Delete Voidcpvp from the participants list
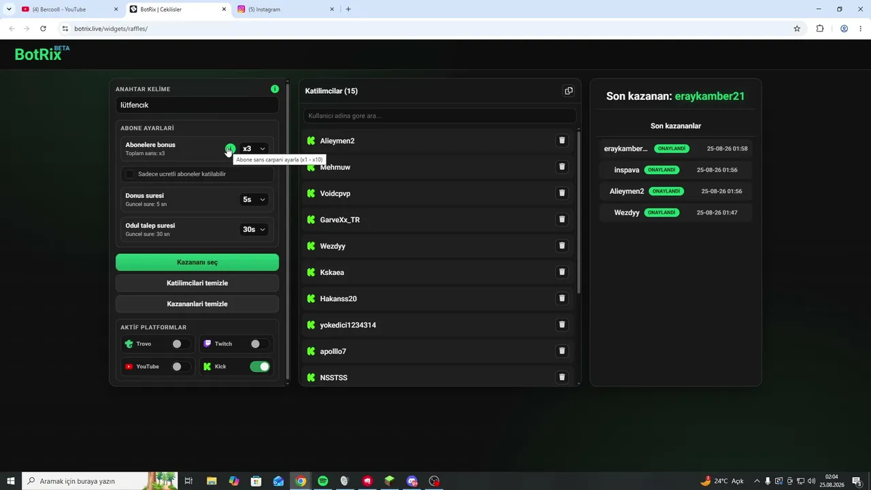The width and height of the screenshot is (871, 490). click(562, 193)
